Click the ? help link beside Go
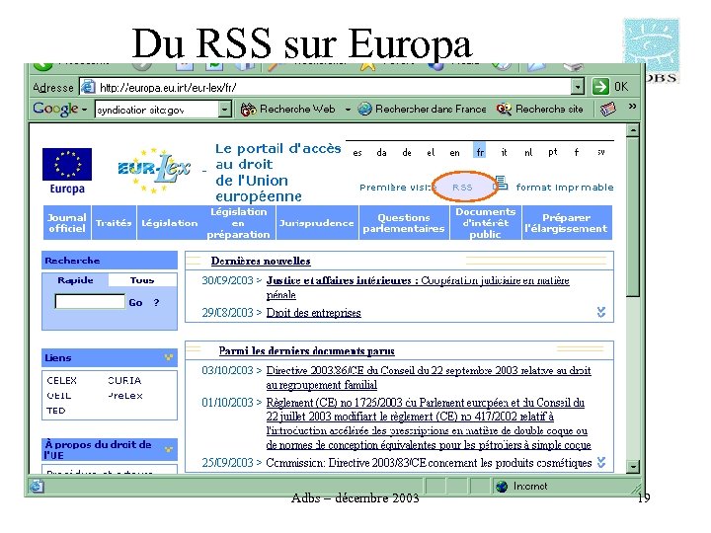 point(156,302)
